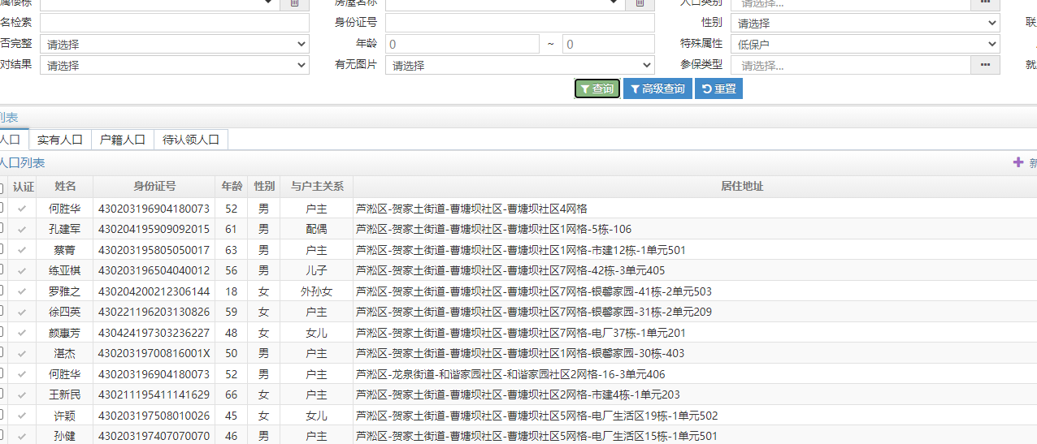
Task: Click the trash icon beside the 房屋名称 field
Action: tap(640, 3)
